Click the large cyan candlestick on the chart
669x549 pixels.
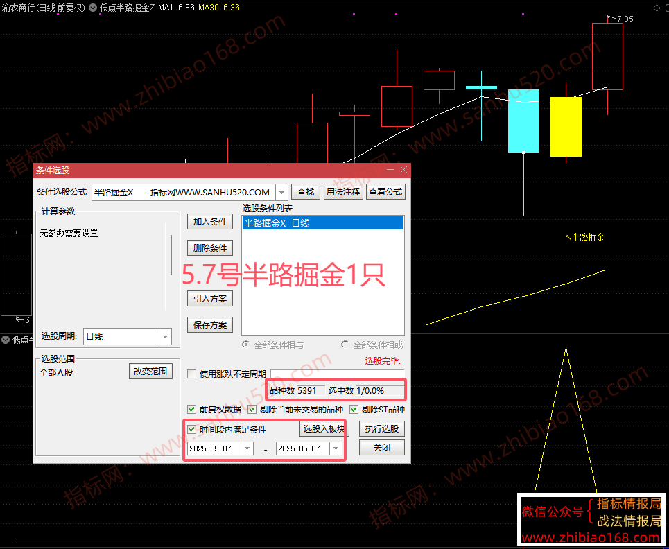click(523, 121)
